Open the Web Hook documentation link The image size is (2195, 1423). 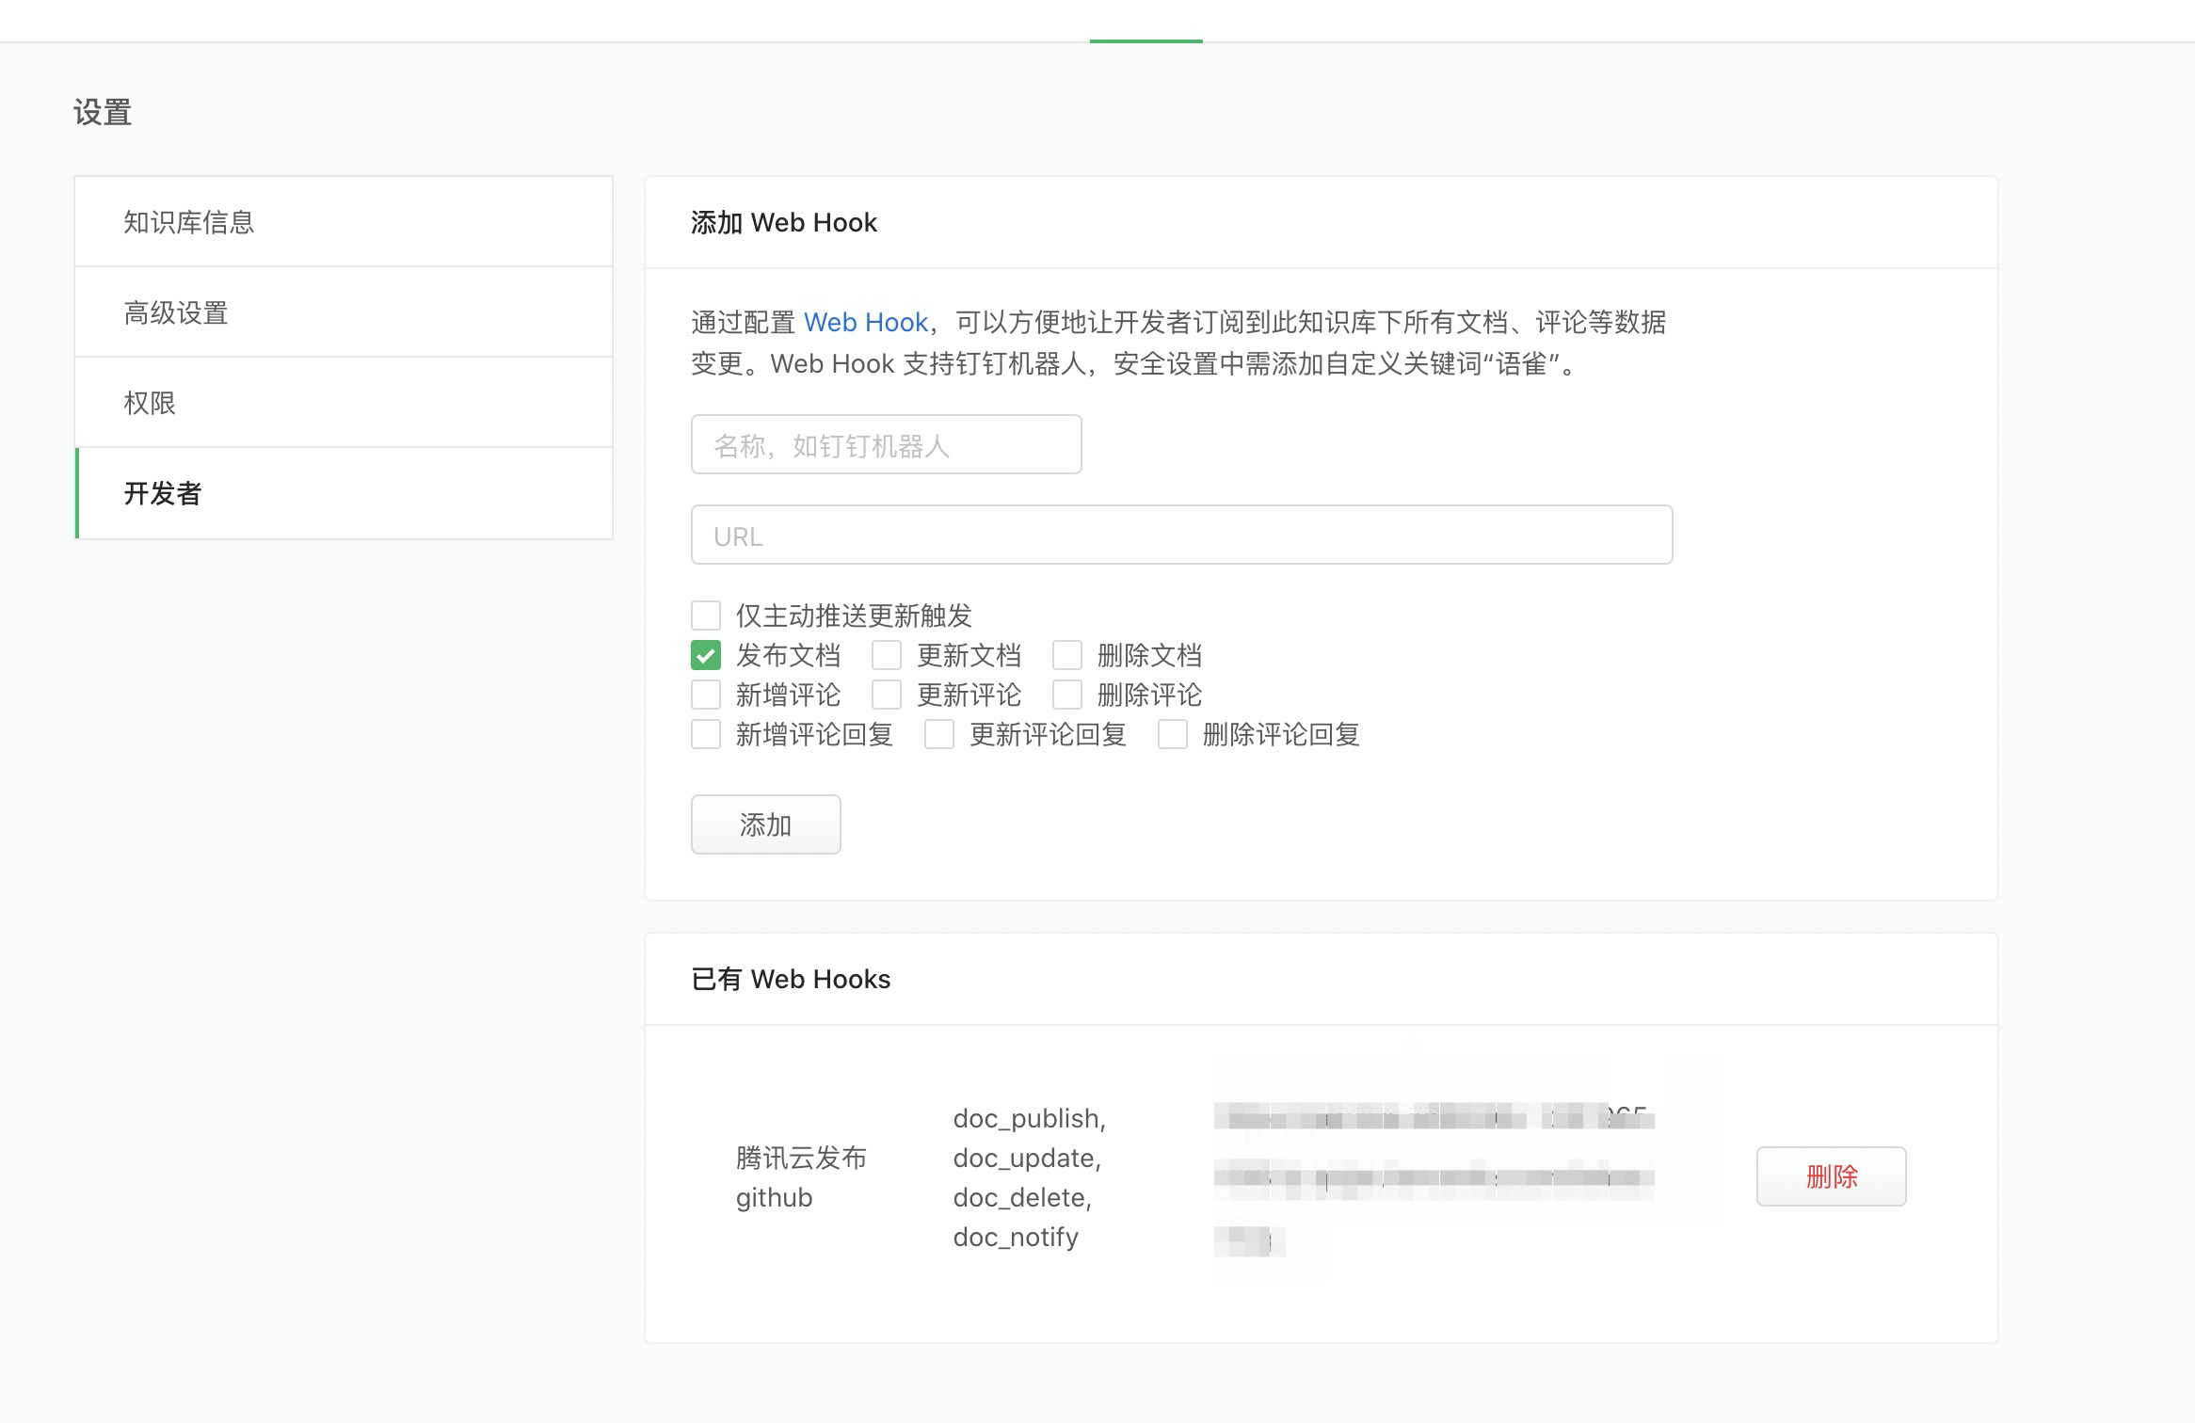pyautogui.click(x=865, y=323)
